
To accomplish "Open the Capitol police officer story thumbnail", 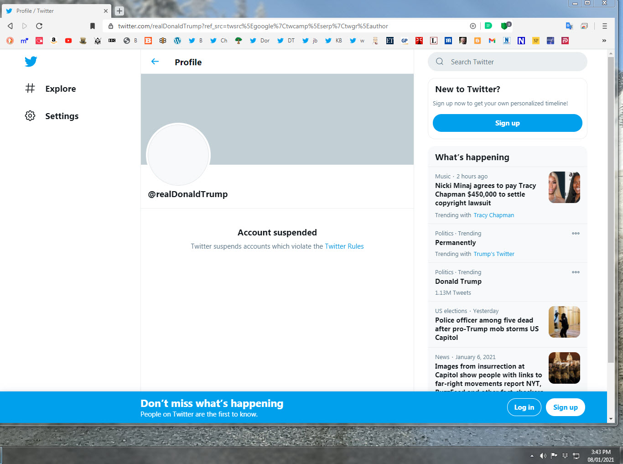I will [x=564, y=322].
